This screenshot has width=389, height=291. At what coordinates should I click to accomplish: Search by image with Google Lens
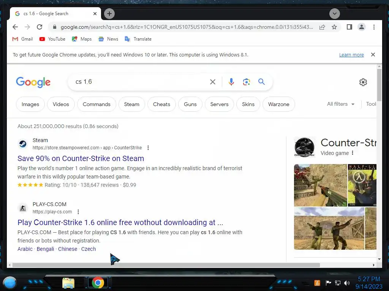pyautogui.click(x=246, y=82)
